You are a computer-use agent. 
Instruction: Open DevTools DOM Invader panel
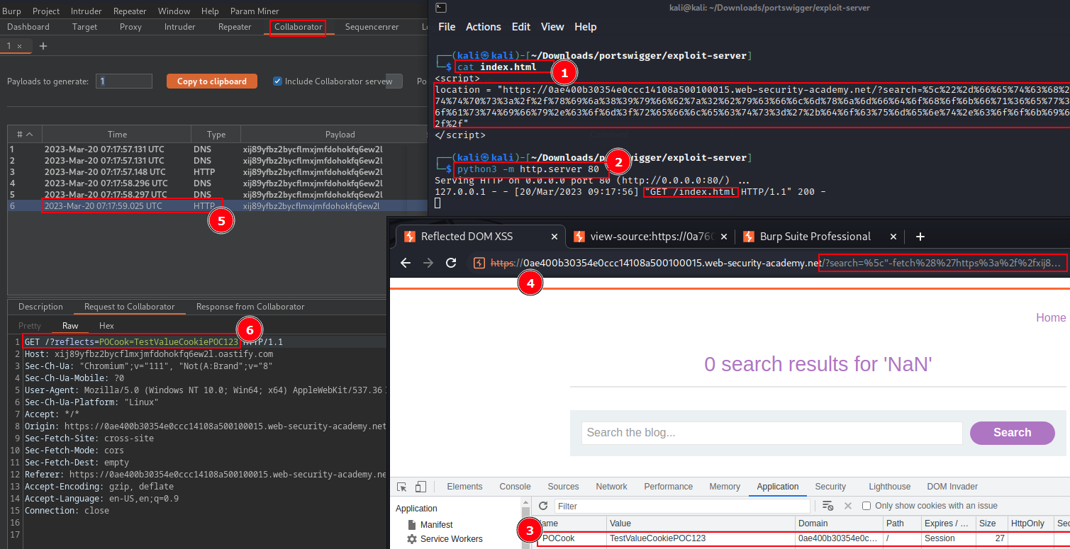(x=952, y=487)
